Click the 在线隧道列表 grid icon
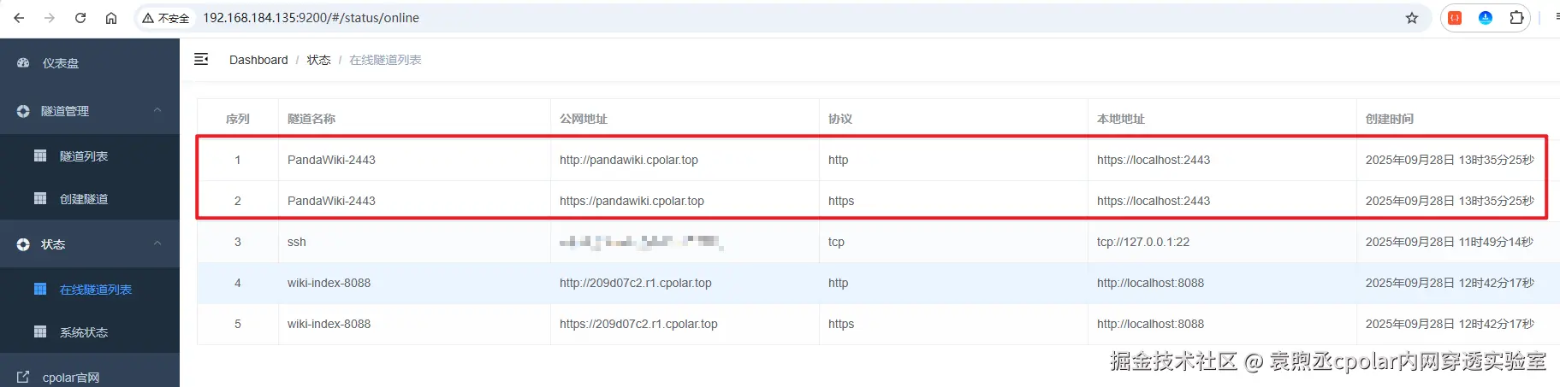 (x=40, y=289)
